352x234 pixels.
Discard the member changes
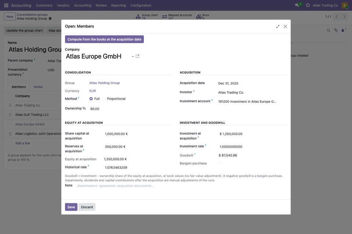click(87, 207)
